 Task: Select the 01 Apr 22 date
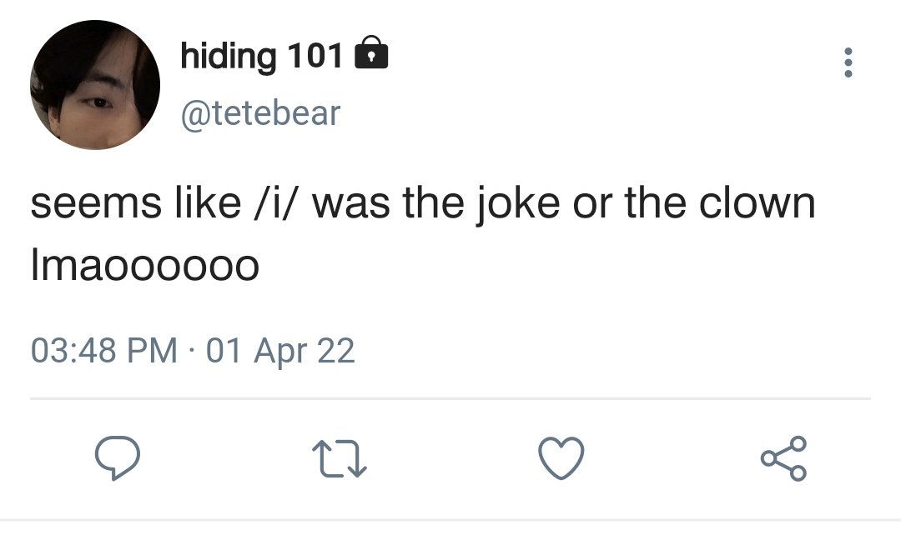(x=280, y=351)
